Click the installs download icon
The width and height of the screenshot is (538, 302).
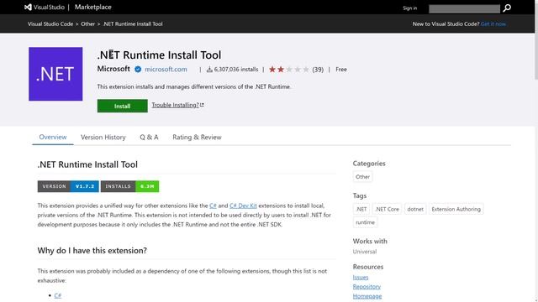[209, 70]
